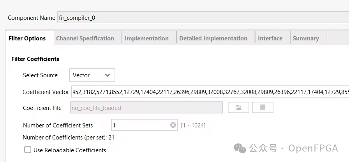This screenshot has width=349, height=162.
Task: Click the WeChat logo in the watermark
Action: (x=240, y=148)
